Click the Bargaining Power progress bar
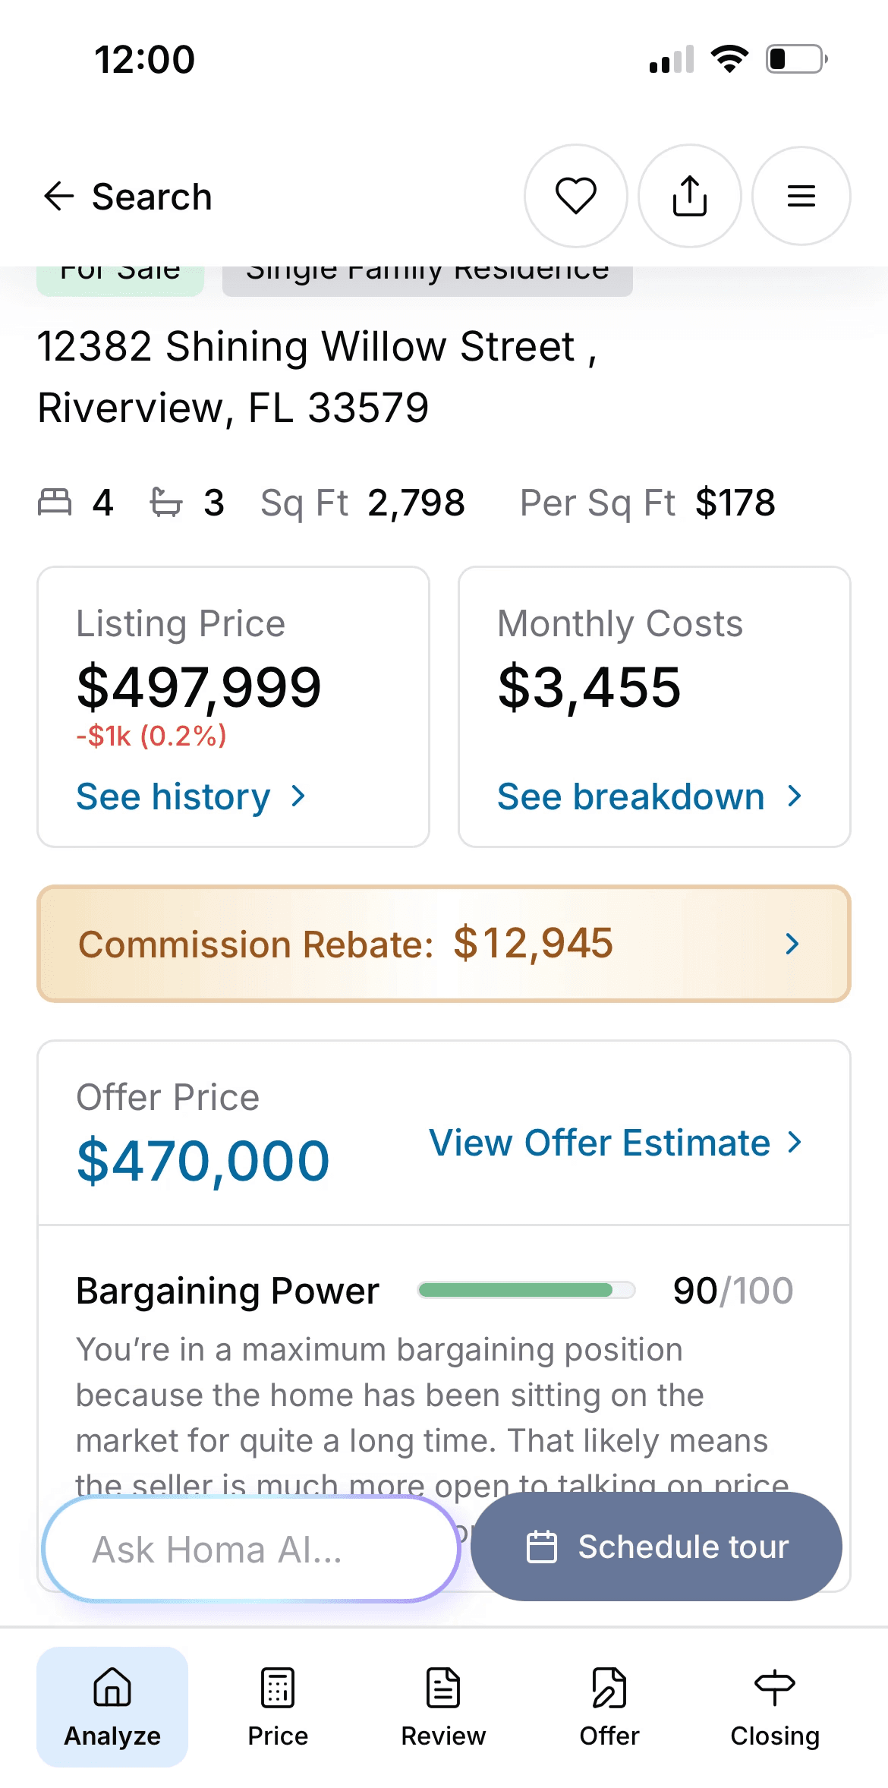 point(526,1290)
